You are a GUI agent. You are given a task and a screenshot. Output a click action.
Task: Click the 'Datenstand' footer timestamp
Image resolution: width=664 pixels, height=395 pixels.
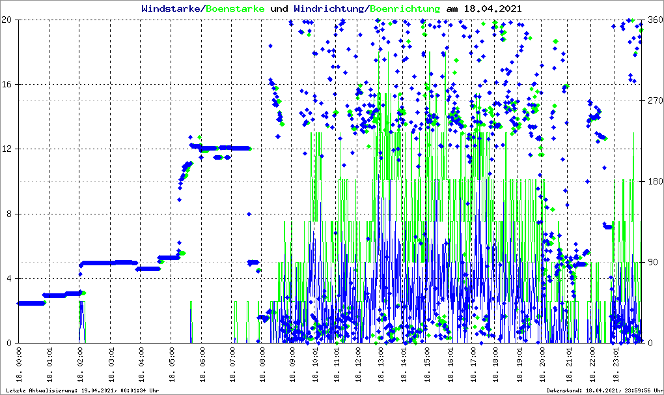coord(604,390)
